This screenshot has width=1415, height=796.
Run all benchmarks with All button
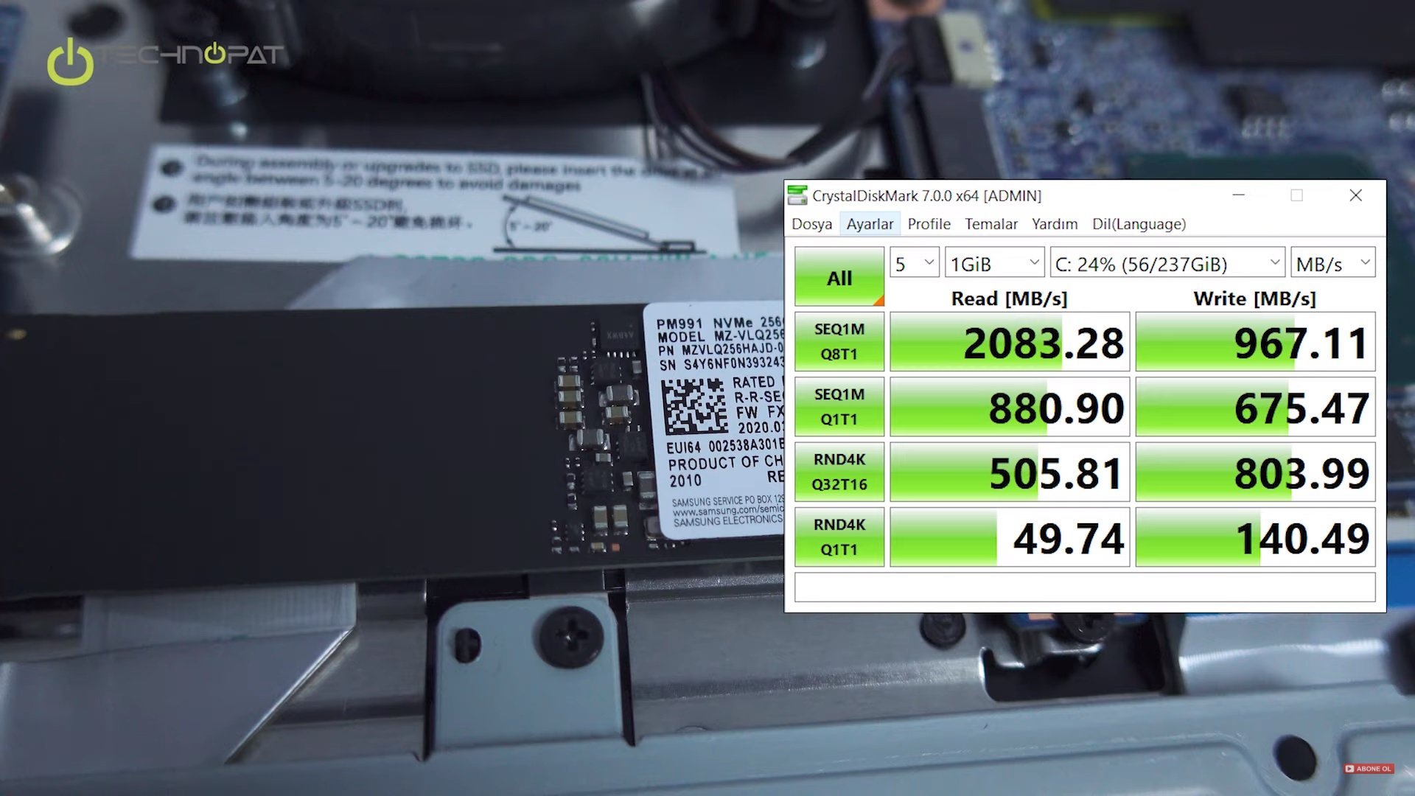[x=839, y=278]
